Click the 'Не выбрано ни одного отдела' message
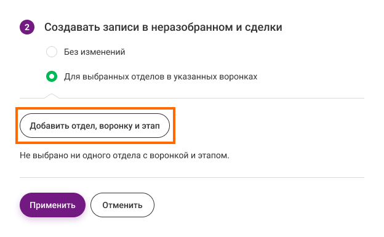The image size is (384, 237). click(124, 155)
